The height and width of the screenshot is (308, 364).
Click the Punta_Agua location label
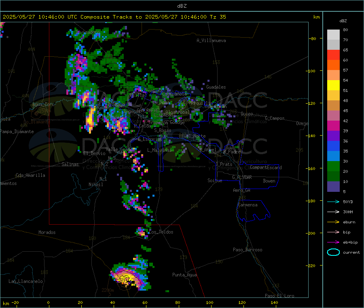[184, 275]
